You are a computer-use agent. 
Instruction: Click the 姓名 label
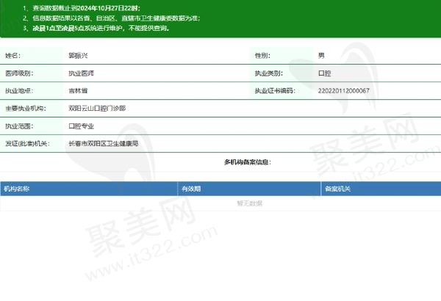(x=12, y=55)
